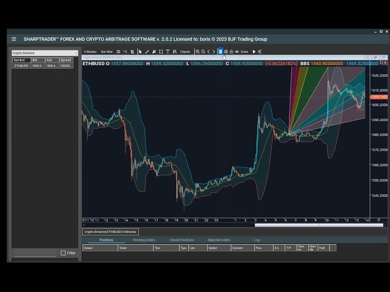Click the pattern drawing tool icon
This screenshot has height=292, width=390.
175,52
